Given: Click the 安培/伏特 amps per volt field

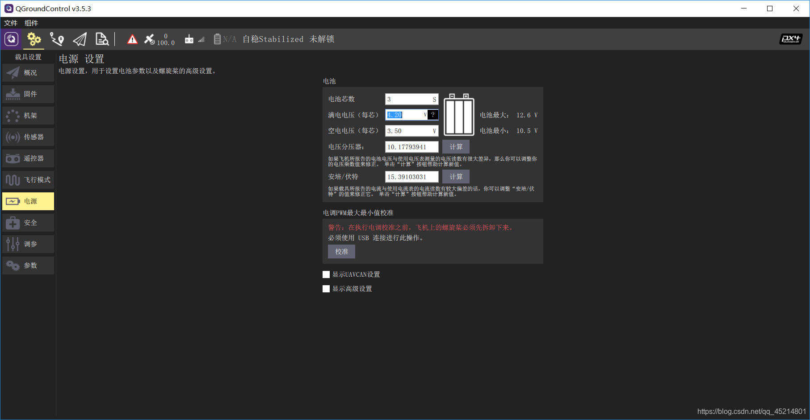Looking at the screenshot, I should pos(411,177).
